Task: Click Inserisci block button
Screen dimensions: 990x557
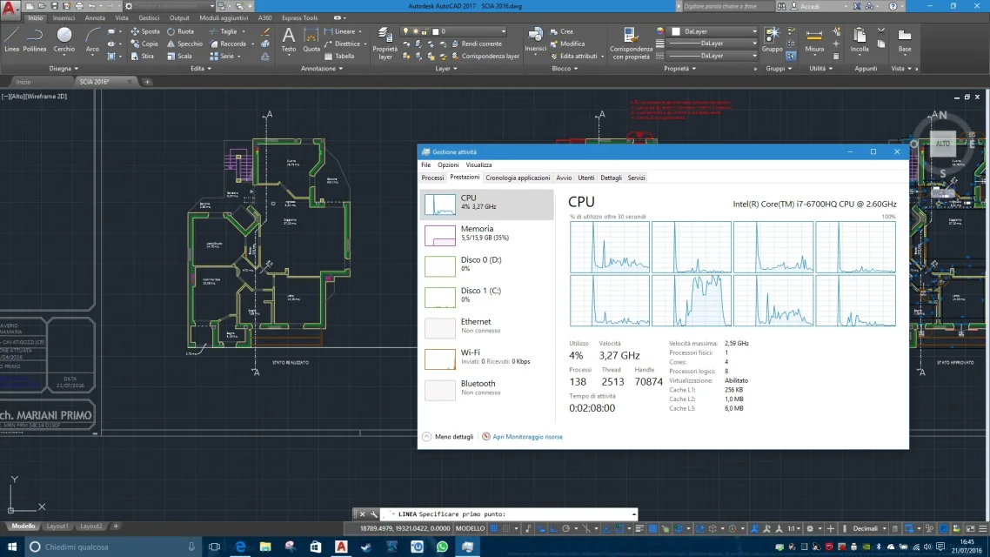Action: click(535, 39)
